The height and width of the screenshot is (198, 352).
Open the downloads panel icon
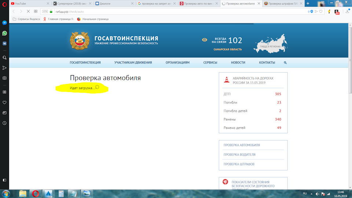click(x=347, y=11)
